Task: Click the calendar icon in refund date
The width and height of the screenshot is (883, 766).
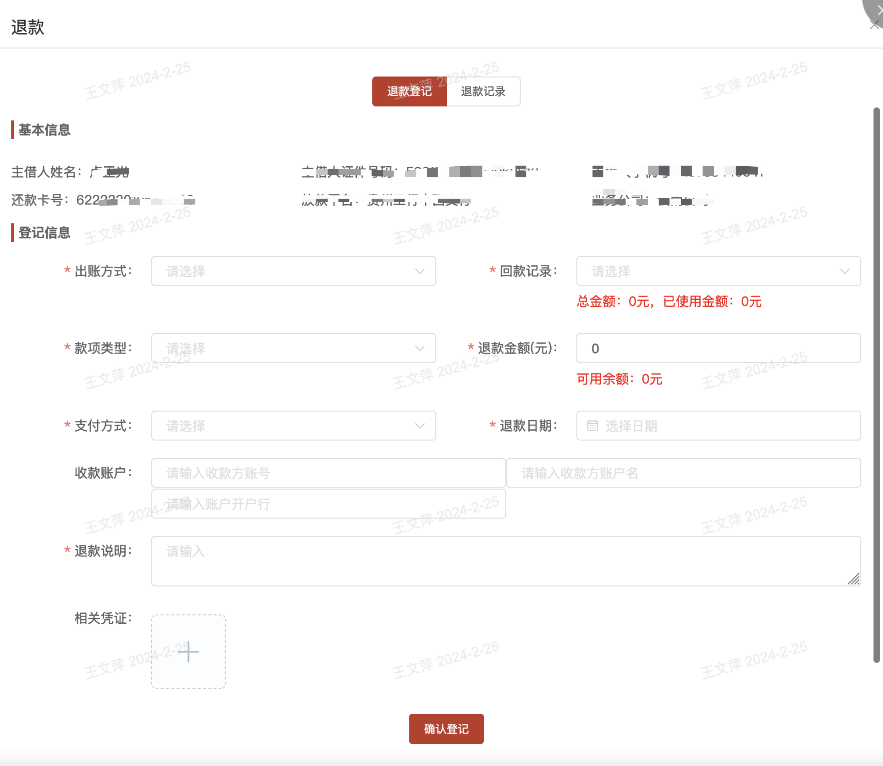Action: [x=592, y=426]
